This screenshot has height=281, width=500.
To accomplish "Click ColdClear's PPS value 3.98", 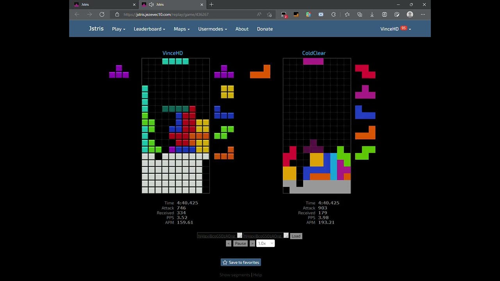I will tap(323, 218).
